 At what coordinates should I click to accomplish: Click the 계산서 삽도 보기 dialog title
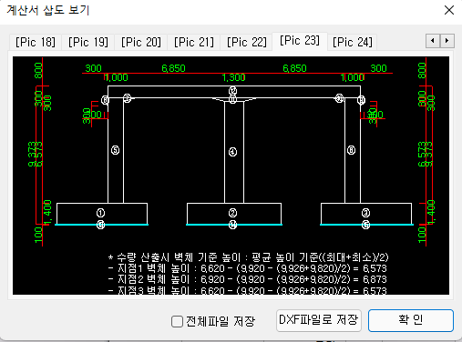[x=48, y=10]
